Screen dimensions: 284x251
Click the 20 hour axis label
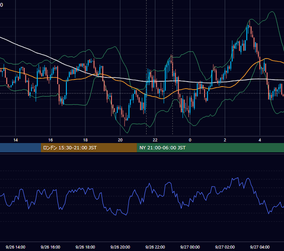[120, 140]
